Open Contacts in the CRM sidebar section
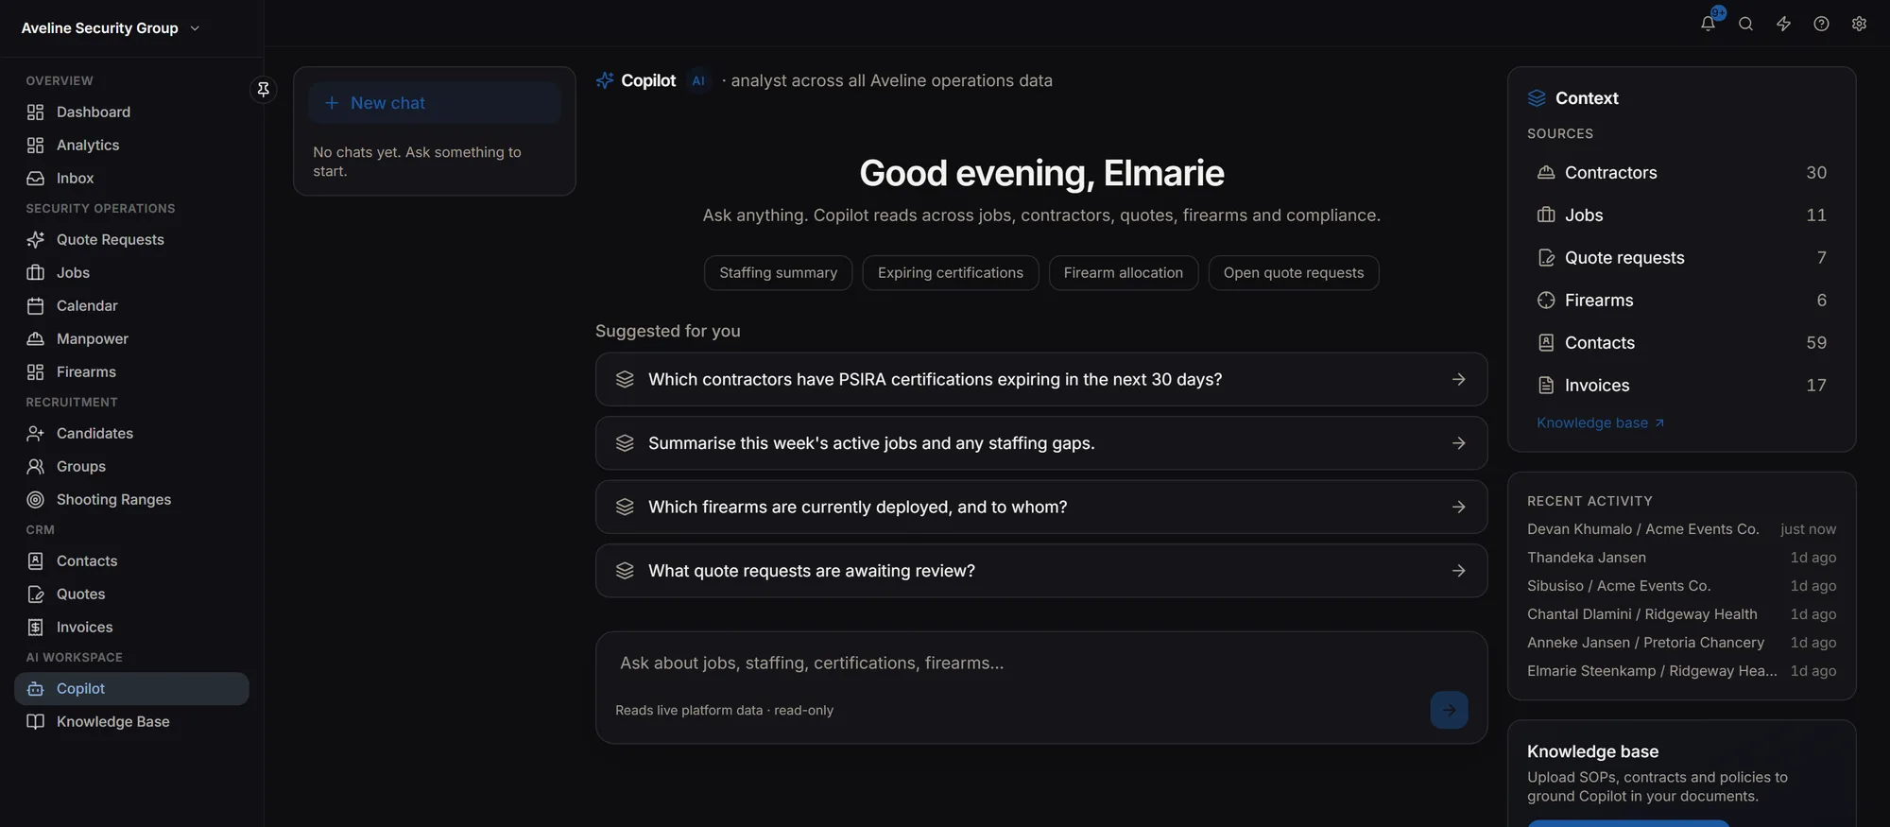1890x827 pixels. 131,560
